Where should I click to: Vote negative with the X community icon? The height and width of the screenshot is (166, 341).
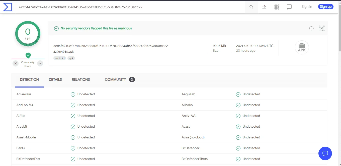tap(16, 64)
